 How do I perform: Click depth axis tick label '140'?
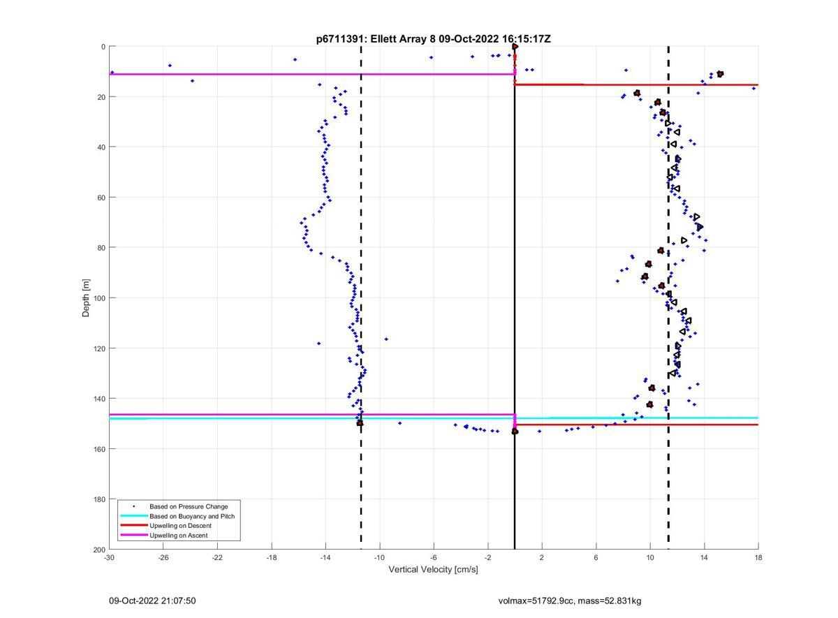pos(99,399)
